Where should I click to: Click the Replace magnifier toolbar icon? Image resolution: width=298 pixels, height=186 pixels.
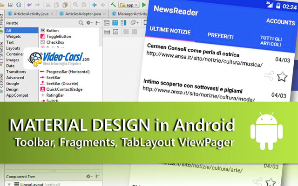84,5
